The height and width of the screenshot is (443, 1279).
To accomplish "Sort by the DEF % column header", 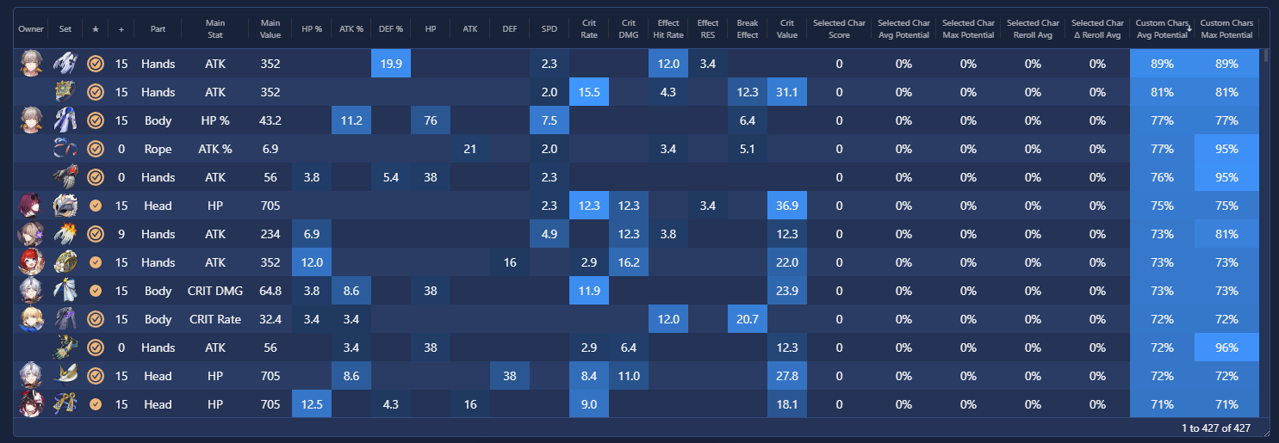I will click(391, 28).
